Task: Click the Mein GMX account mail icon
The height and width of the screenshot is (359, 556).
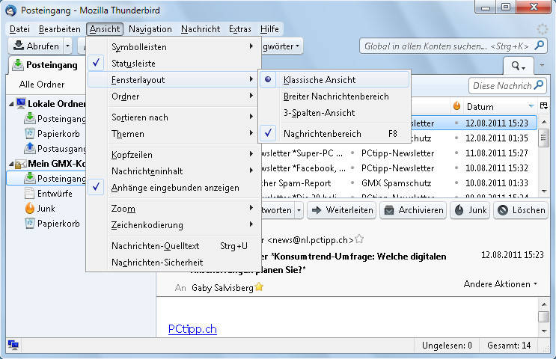Action: (21, 164)
